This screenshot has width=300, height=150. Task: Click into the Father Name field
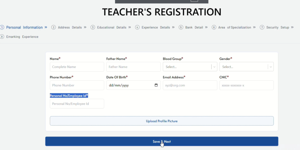[133, 67]
